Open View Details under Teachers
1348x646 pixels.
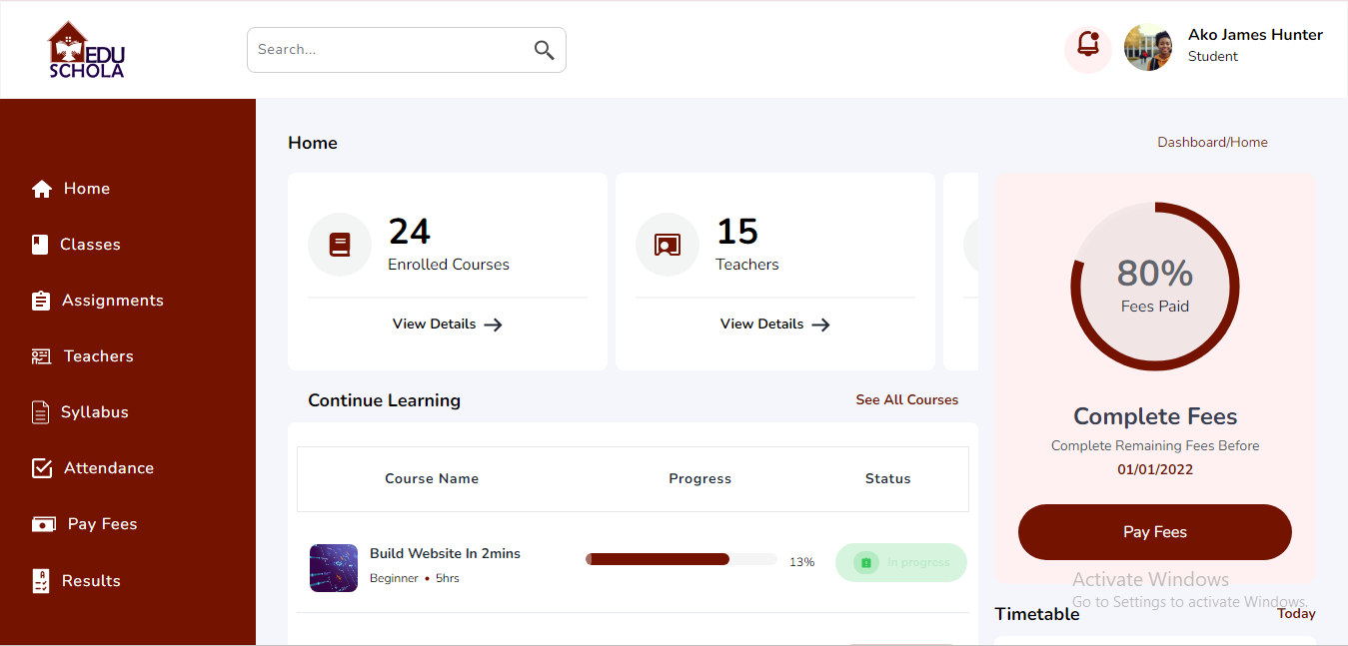click(774, 324)
